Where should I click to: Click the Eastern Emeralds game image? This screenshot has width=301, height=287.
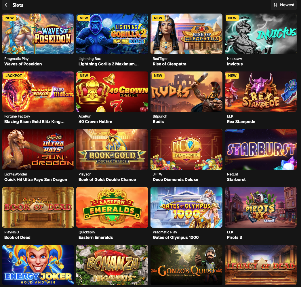pos(112,207)
